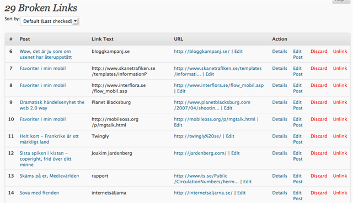
Task: Show Details for the skanetrafiken row
Action: (280, 68)
